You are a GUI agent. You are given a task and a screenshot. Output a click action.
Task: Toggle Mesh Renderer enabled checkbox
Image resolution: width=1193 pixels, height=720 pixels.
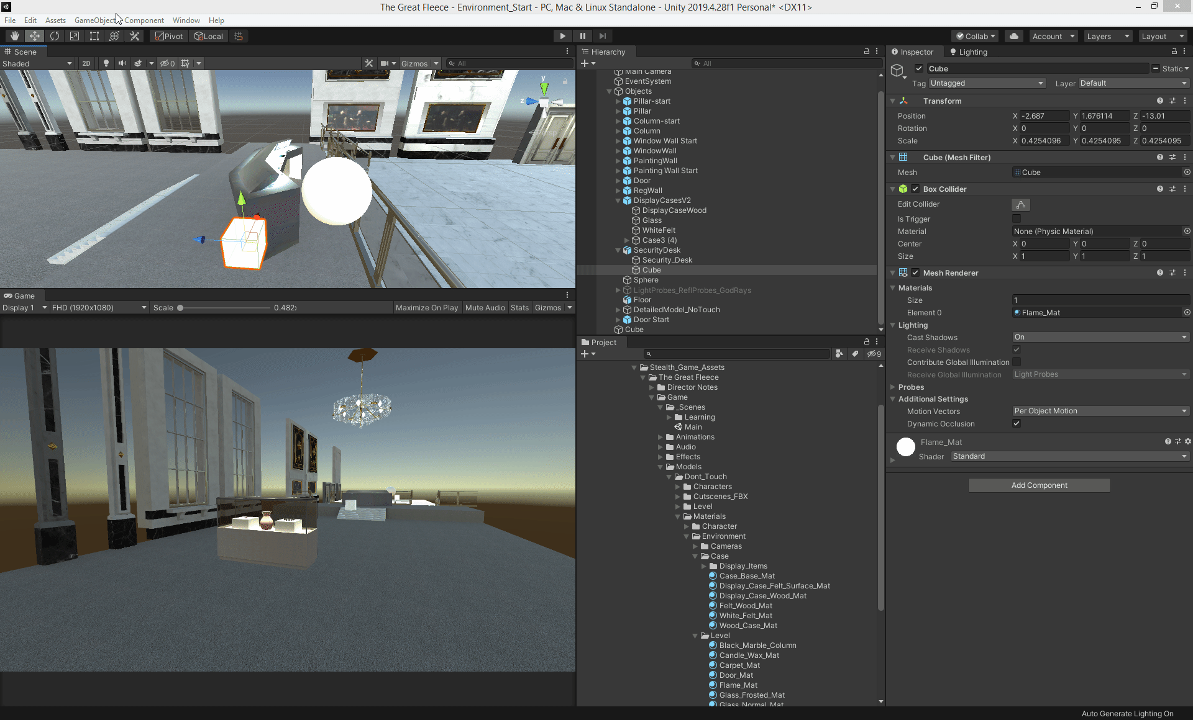pos(915,272)
